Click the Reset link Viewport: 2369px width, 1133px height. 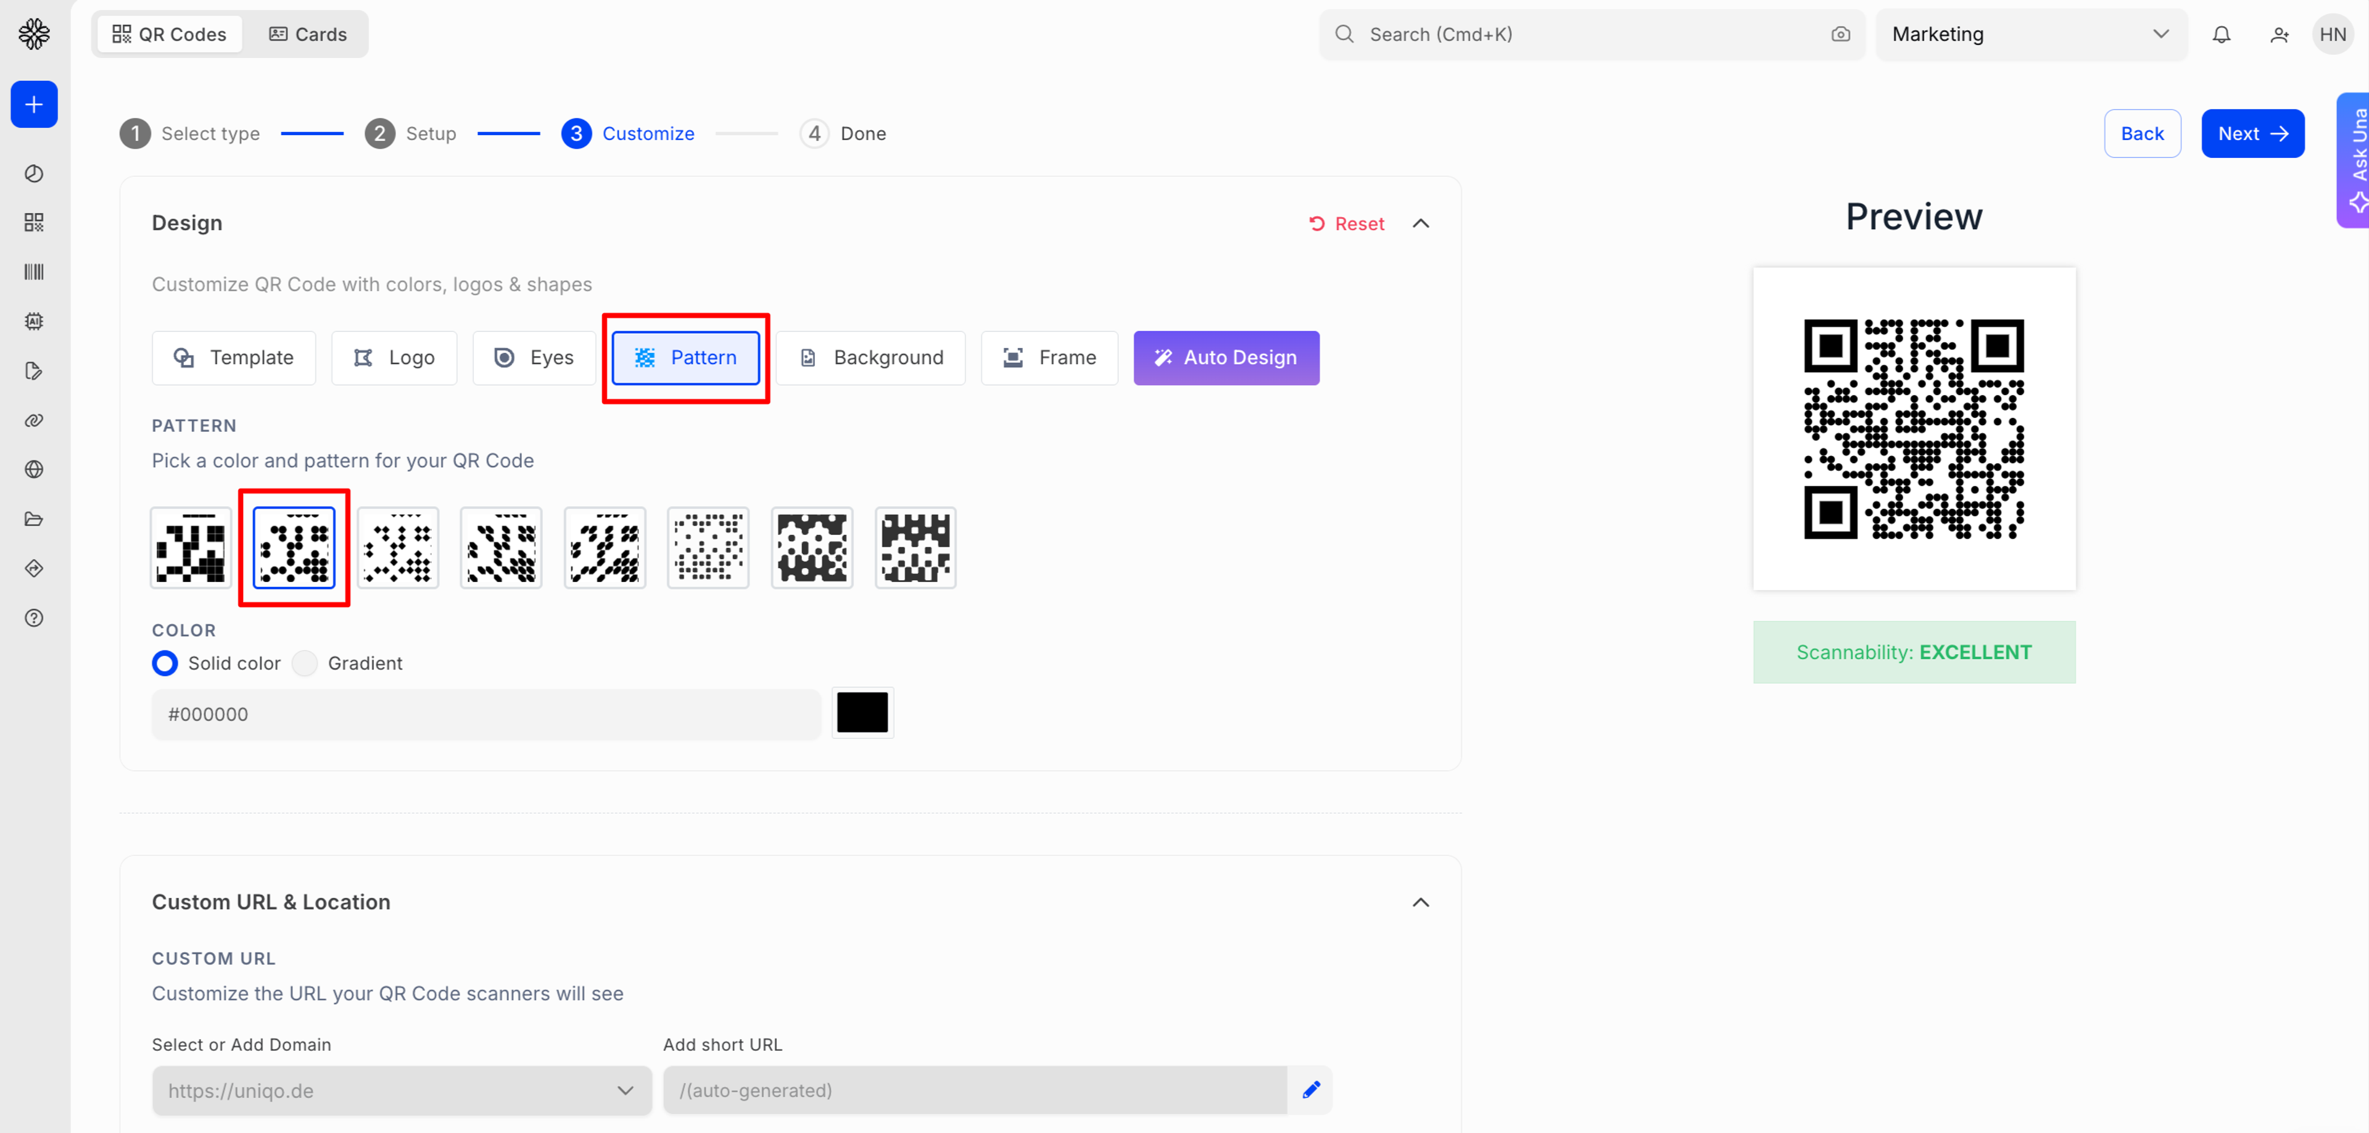click(1347, 223)
